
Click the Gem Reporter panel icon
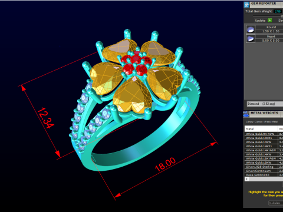246,5
